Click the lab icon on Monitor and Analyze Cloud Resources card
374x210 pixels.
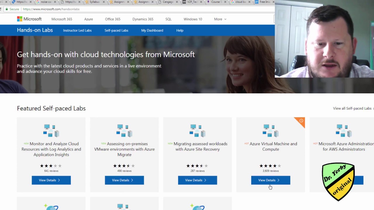tap(51, 130)
